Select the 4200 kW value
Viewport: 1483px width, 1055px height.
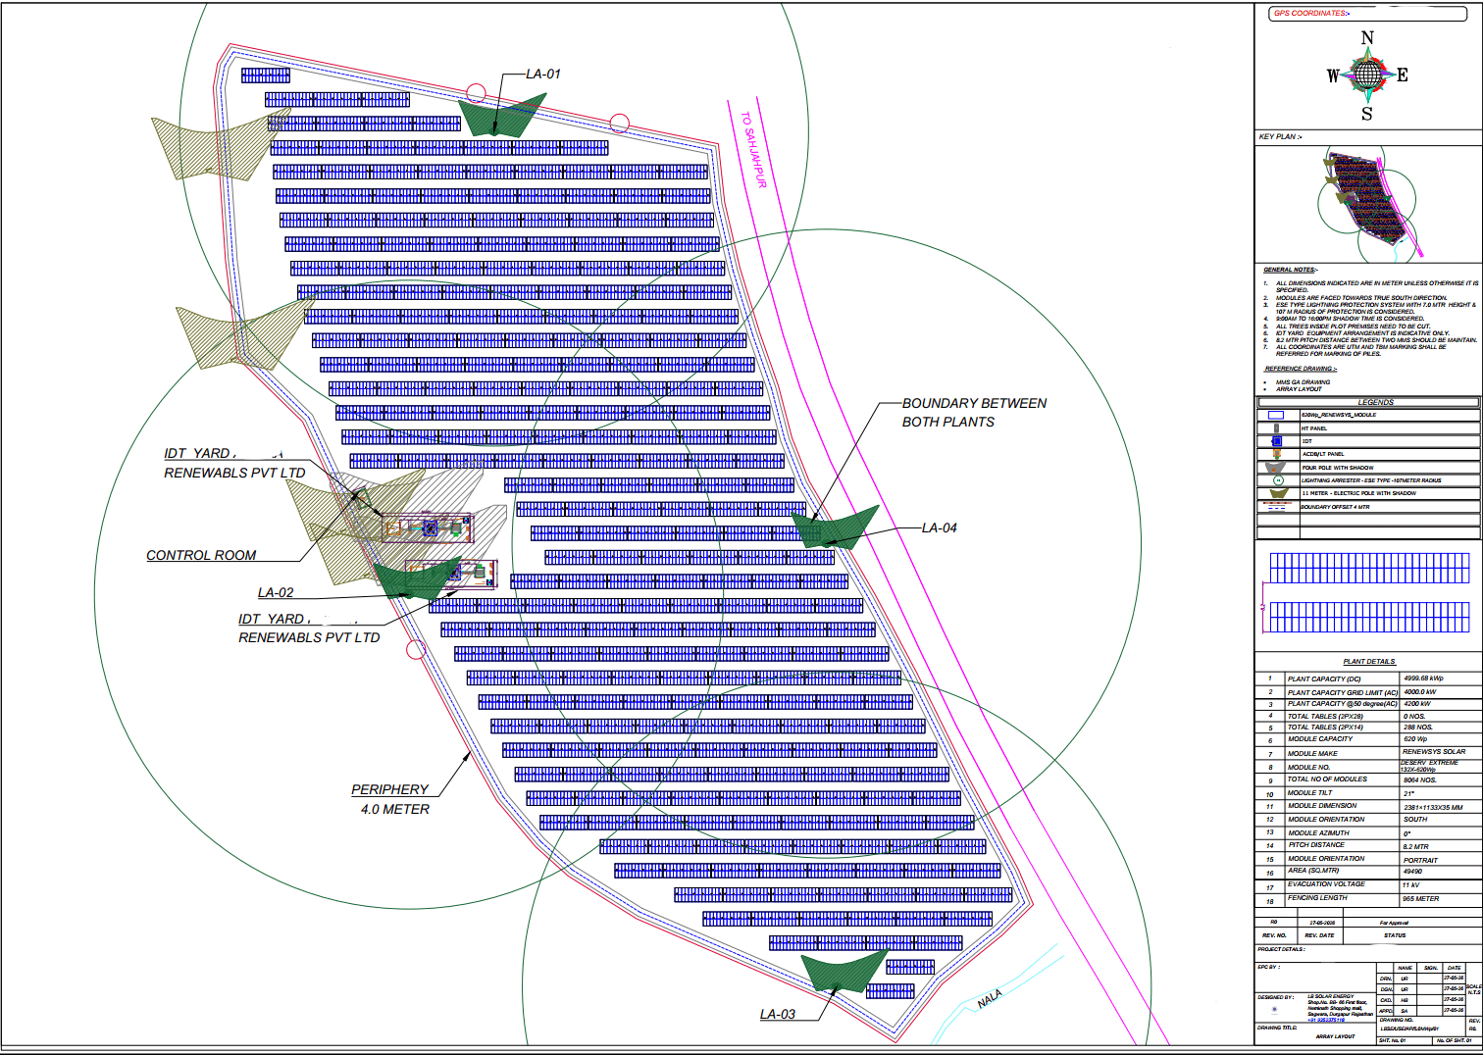point(1417,704)
